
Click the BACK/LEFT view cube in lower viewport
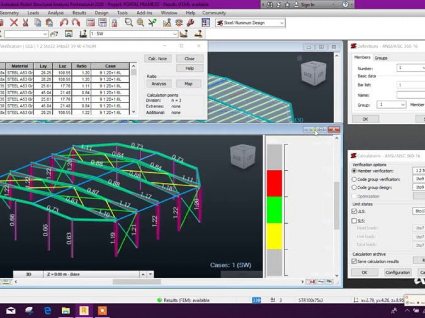[x=243, y=156]
